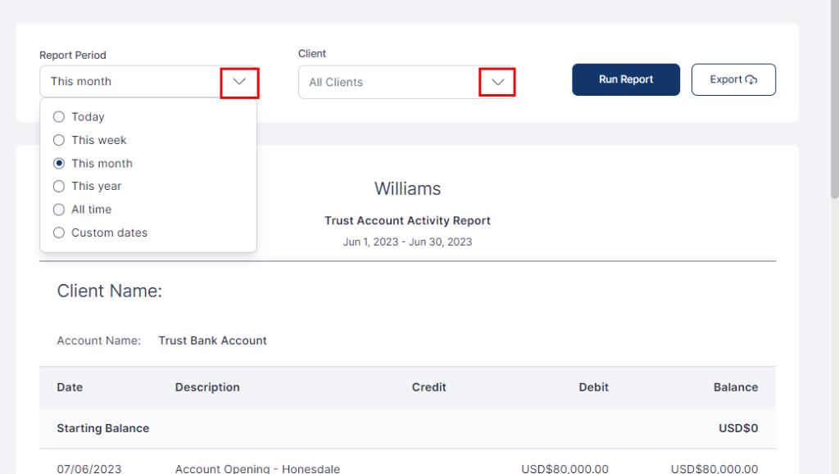Run the report with Run Report button
The width and height of the screenshot is (839, 474).
tap(626, 79)
